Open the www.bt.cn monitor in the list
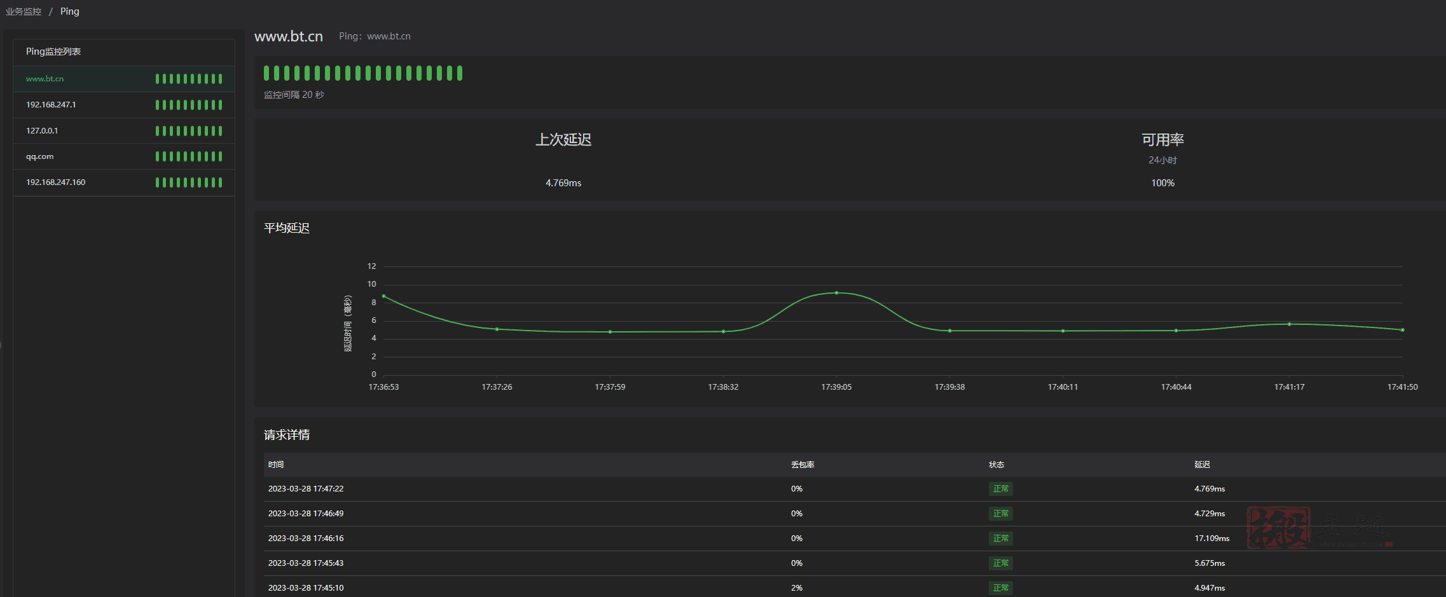Screen dimensions: 1446x597 pyautogui.click(x=45, y=79)
